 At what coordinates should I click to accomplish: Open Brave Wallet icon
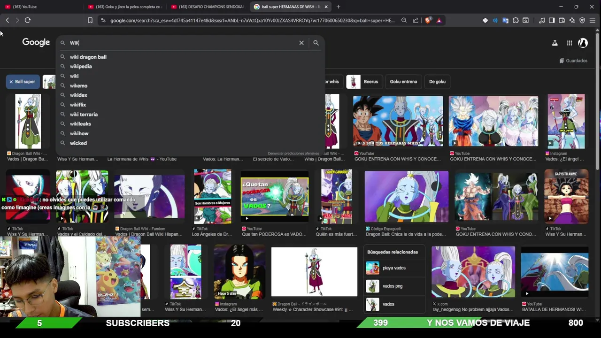point(562,20)
